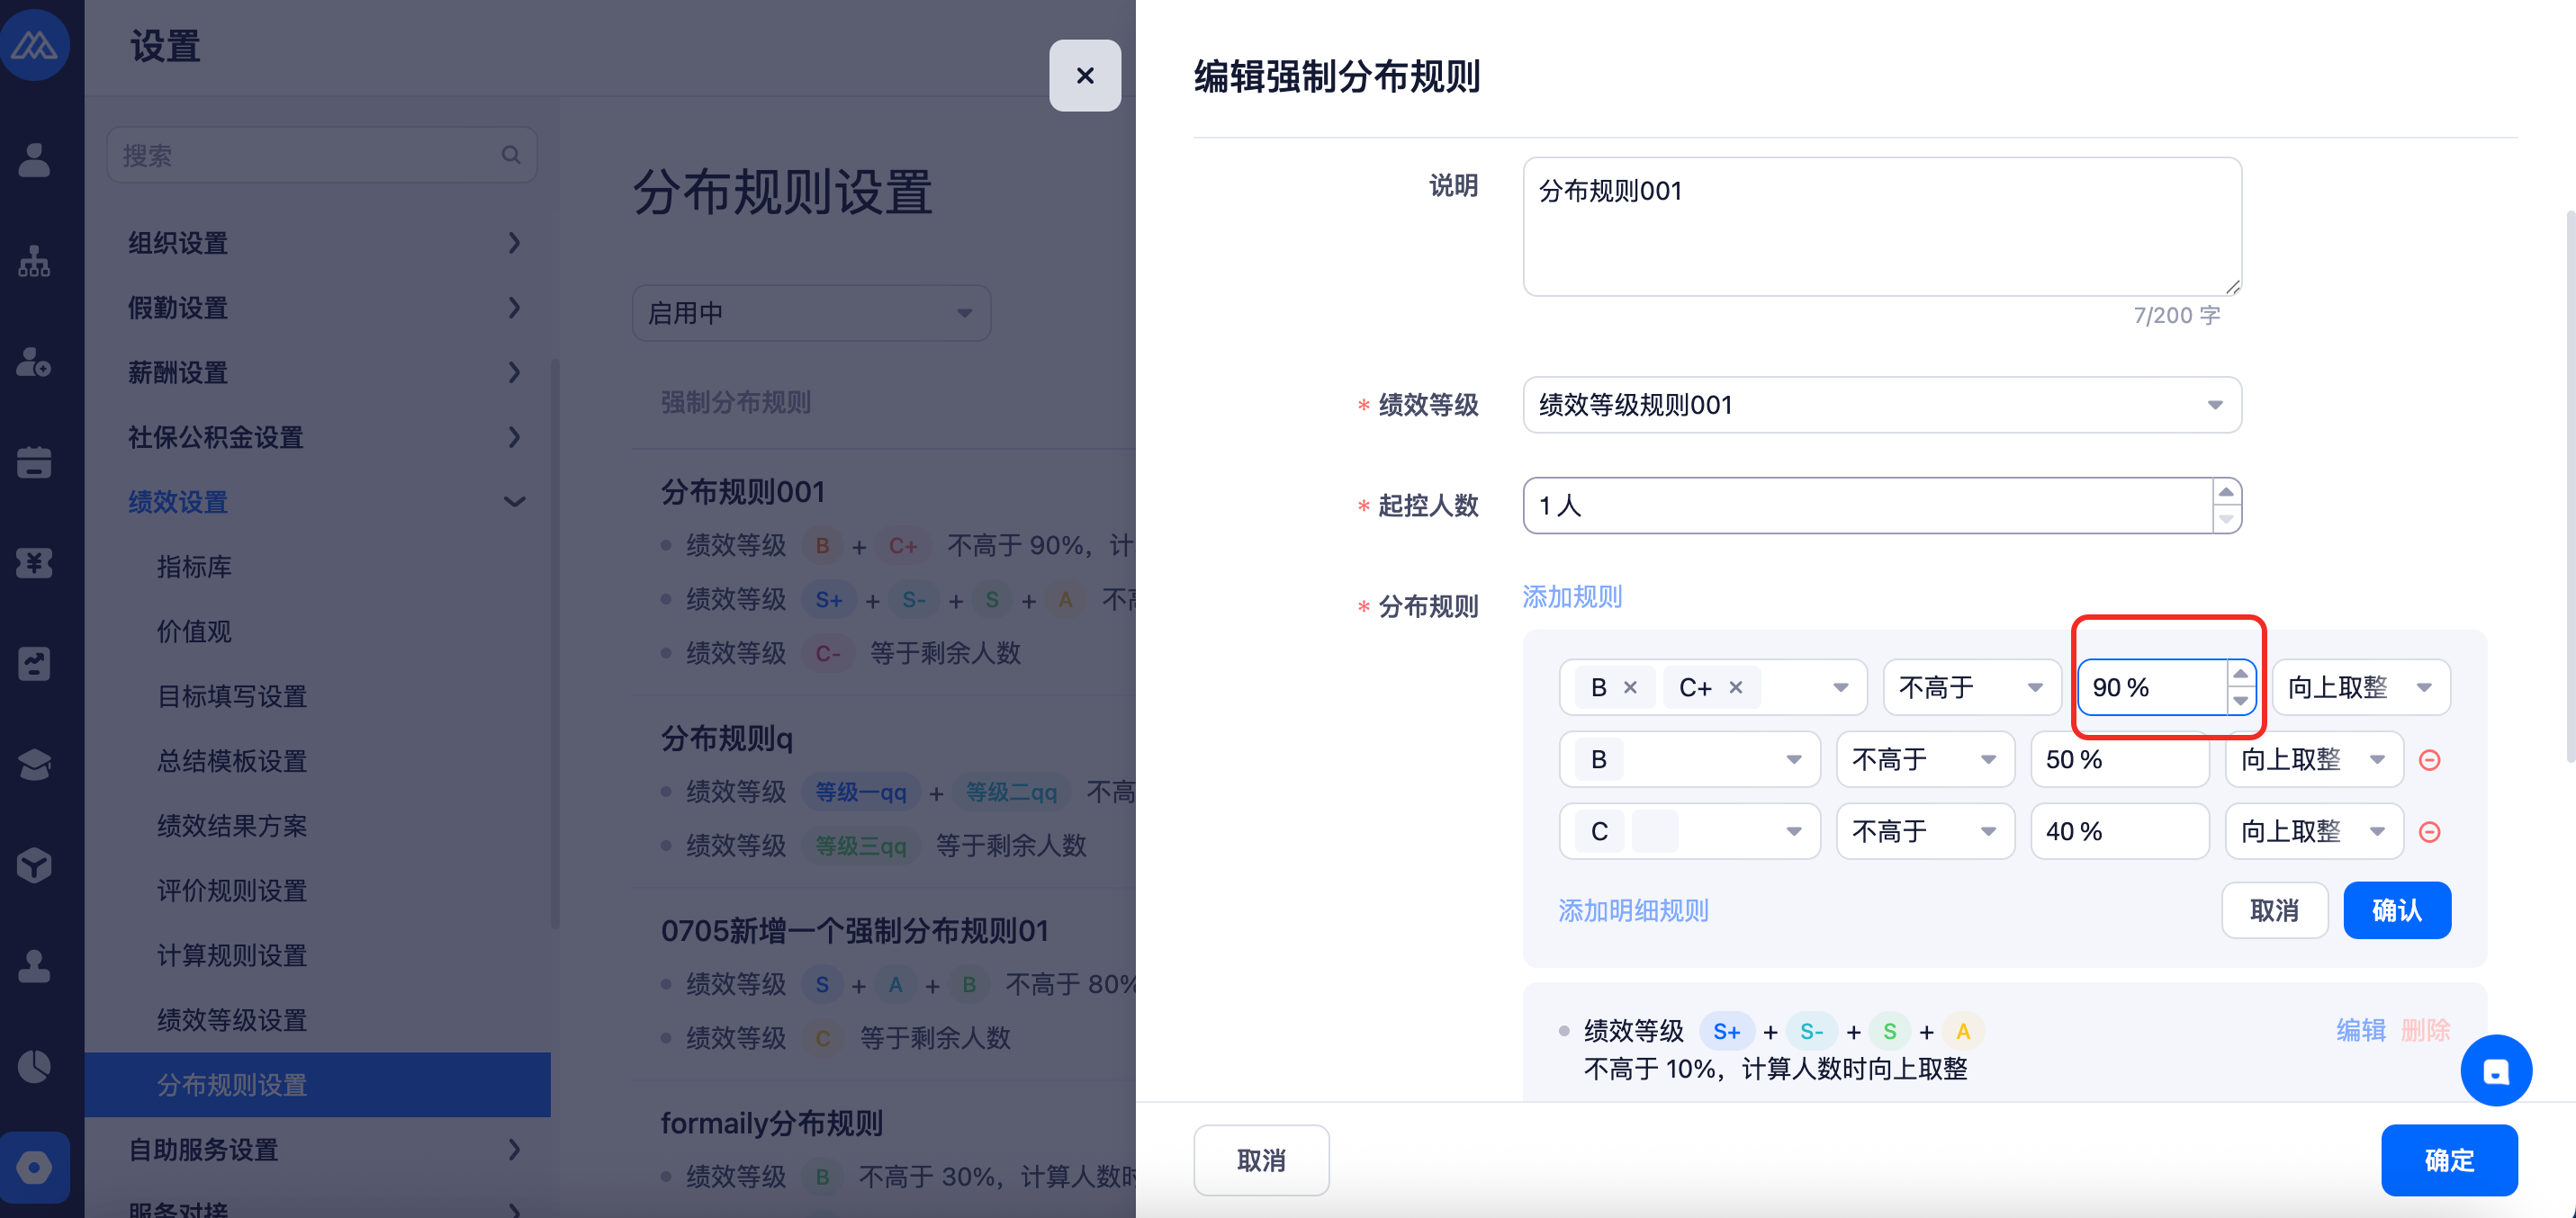The width and height of the screenshot is (2576, 1218).
Task: Close the edit rule drawer with X
Action: [1085, 75]
